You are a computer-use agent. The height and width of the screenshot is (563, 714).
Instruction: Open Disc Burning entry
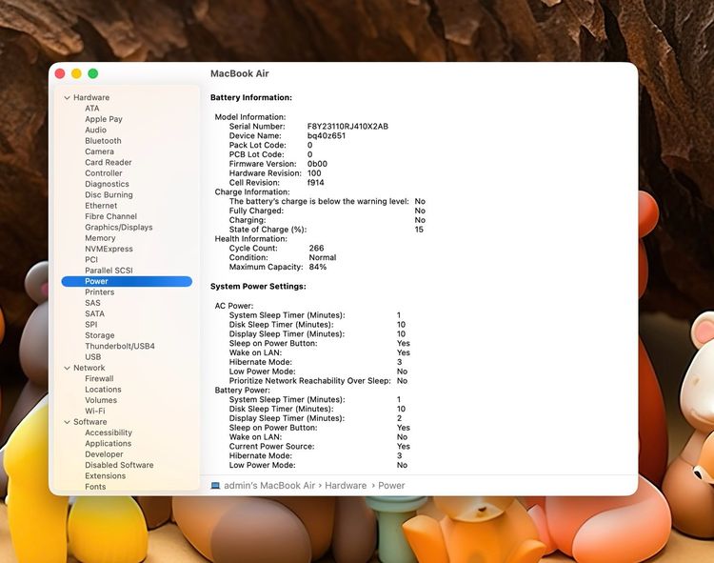(109, 195)
